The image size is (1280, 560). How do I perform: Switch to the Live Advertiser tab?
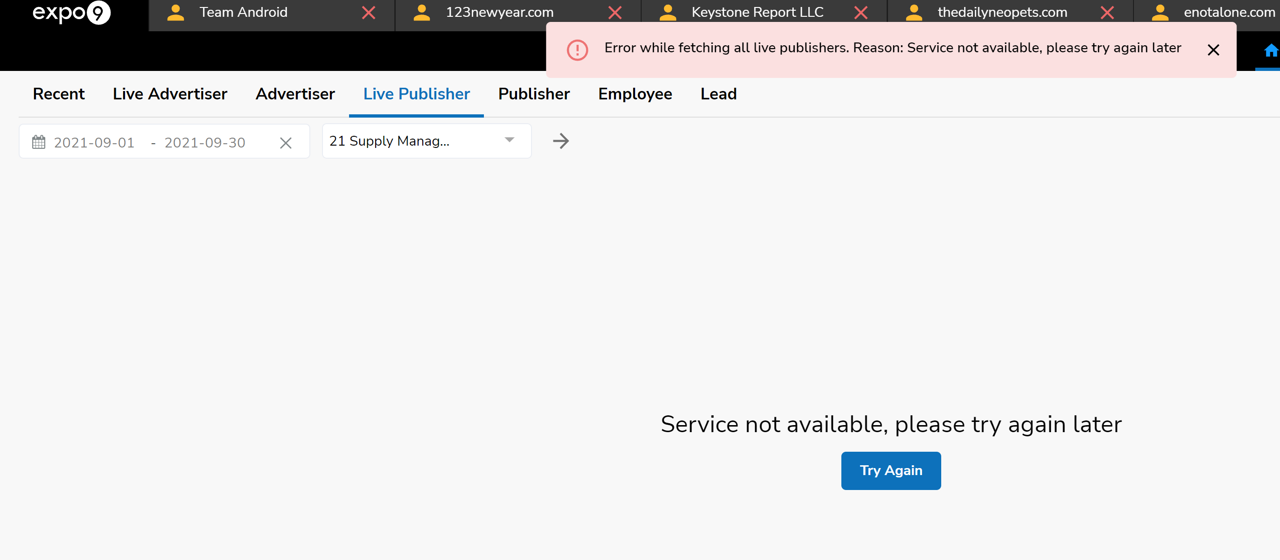tap(170, 94)
